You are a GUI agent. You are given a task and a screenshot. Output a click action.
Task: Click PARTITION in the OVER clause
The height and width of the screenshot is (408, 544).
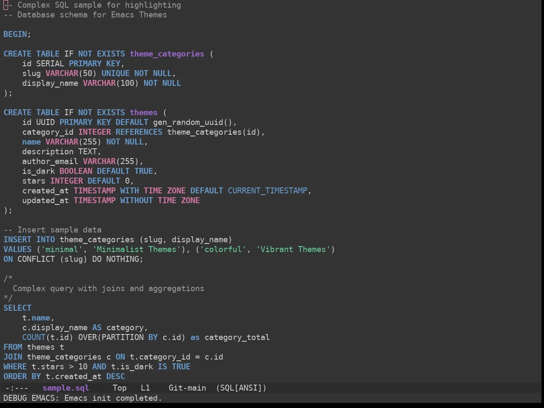tap(122, 337)
